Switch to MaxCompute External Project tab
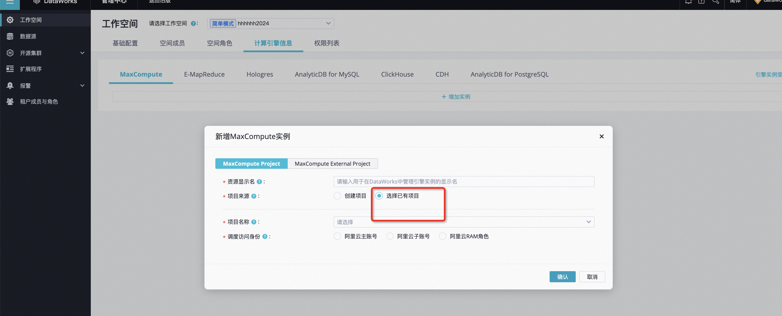782x316 pixels. (333, 164)
